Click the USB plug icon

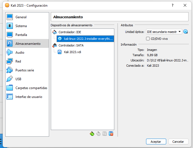click(x=10, y=79)
